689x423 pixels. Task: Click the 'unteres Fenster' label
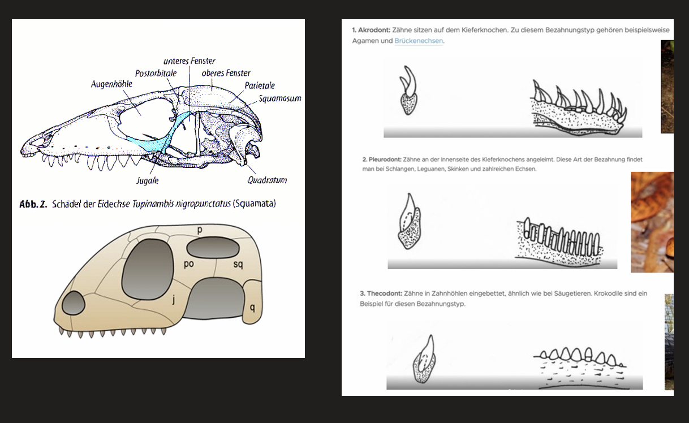pos(190,61)
